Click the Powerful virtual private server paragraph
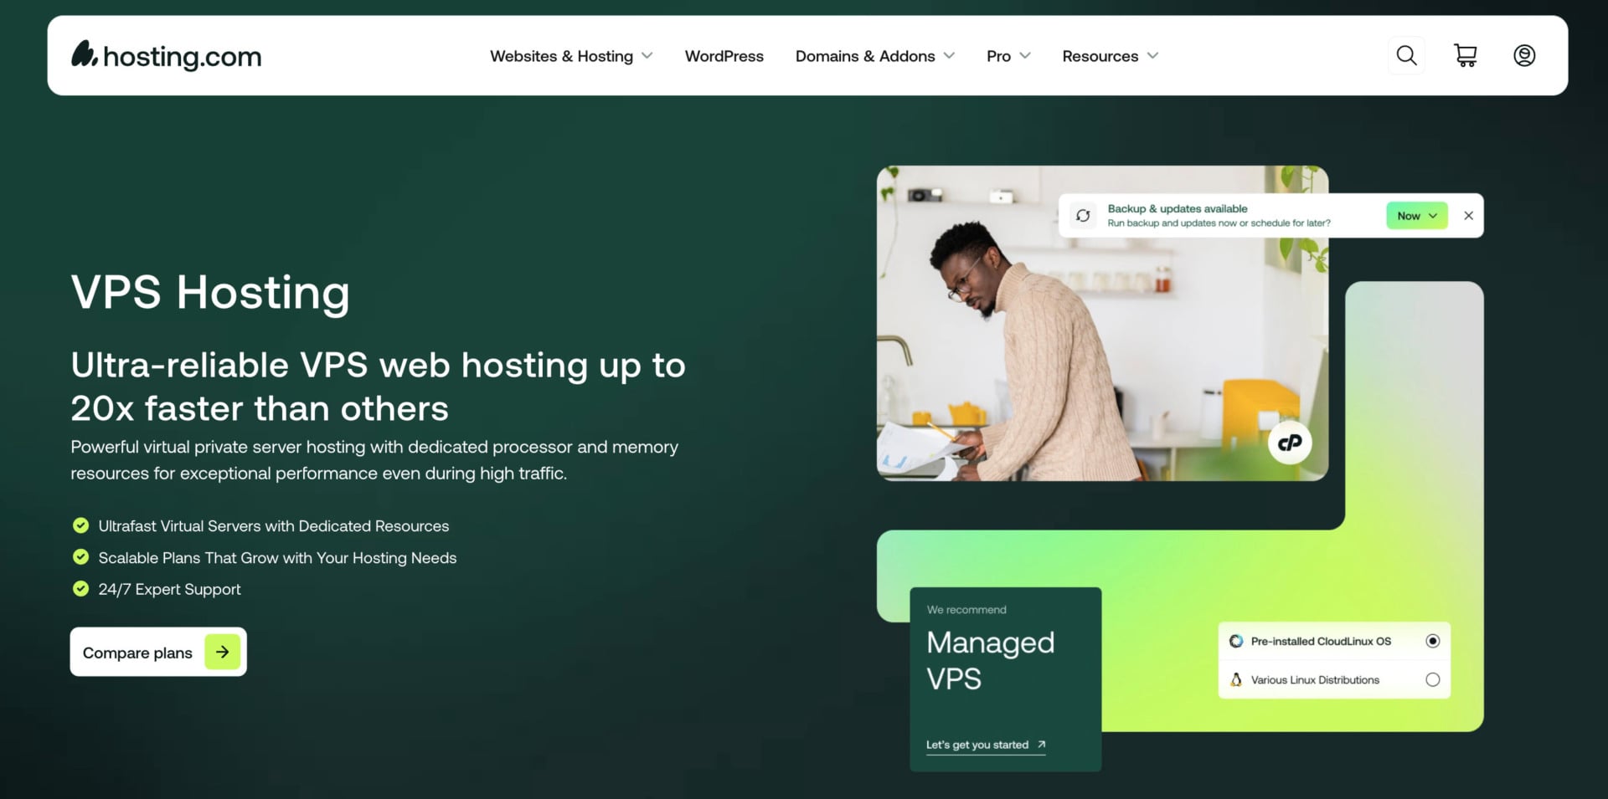The image size is (1608, 799). pos(374,460)
